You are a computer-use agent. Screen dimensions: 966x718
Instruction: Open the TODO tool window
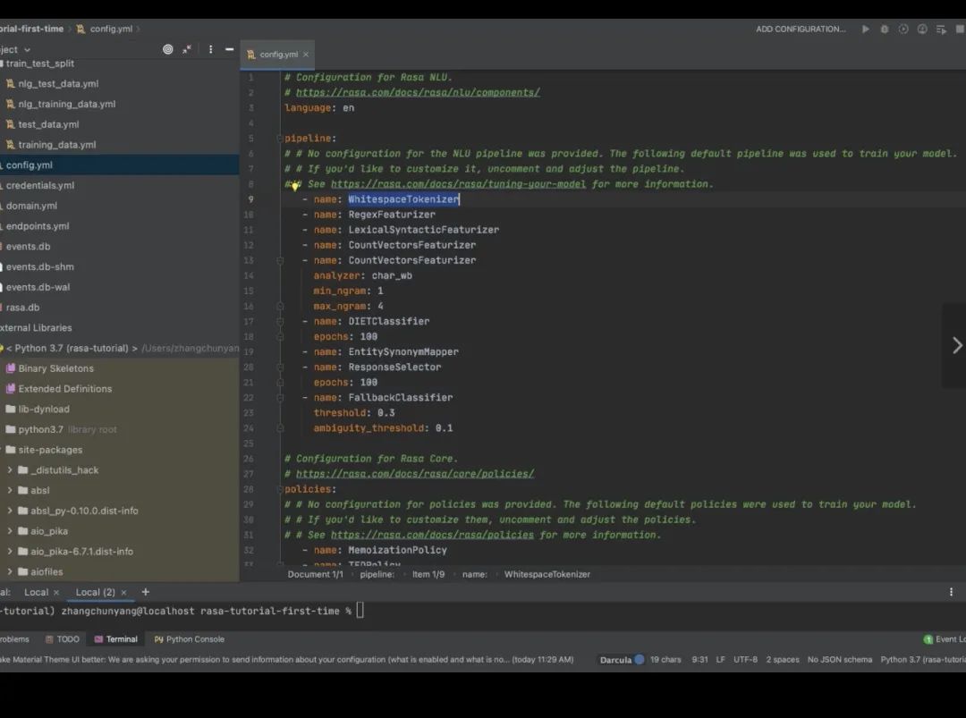coord(63,639)
